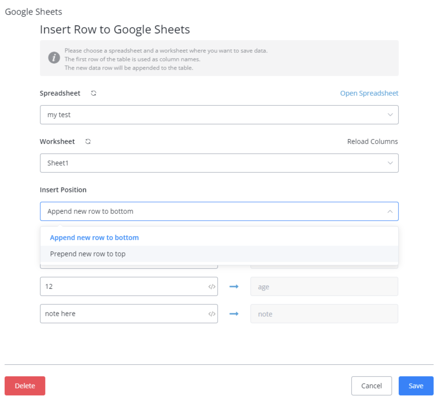This screenshot has height=401, width=440.
Task: Open the Spreadsheet dropdown showing 'my test'
Action: pos(219,115)
